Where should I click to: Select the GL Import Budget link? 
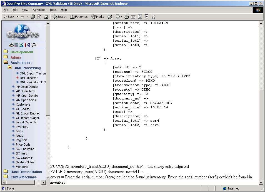pyautogui.click(x=27, y=118)
